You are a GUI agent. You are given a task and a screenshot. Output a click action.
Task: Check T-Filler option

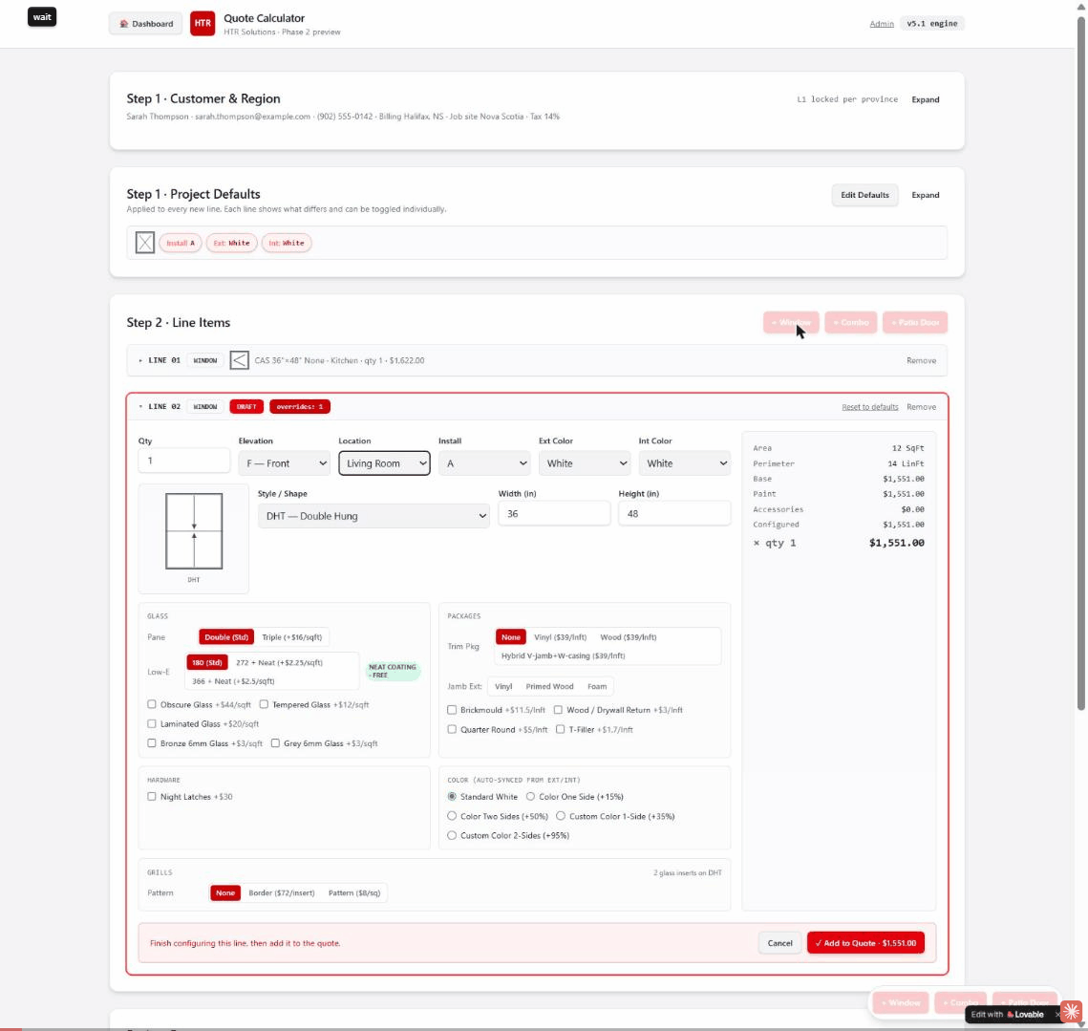560,729
